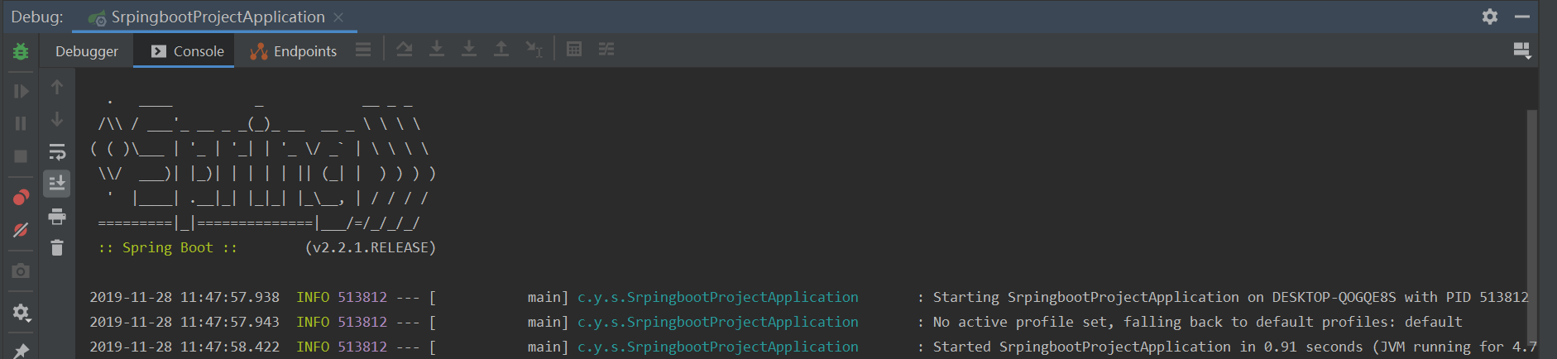The width and height of the screenshot is (1557, 359).
Task: Print the console output
Action: [x=57, y=217]
